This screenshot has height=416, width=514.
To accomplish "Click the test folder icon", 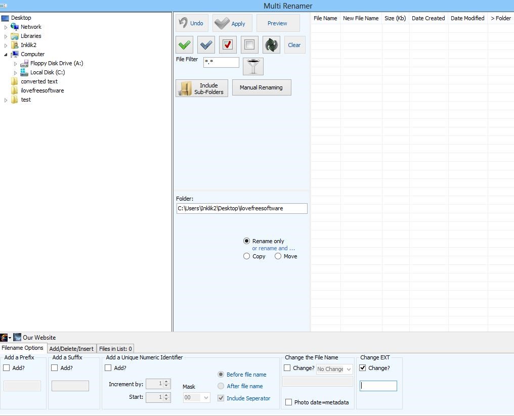I will [15, 100].
